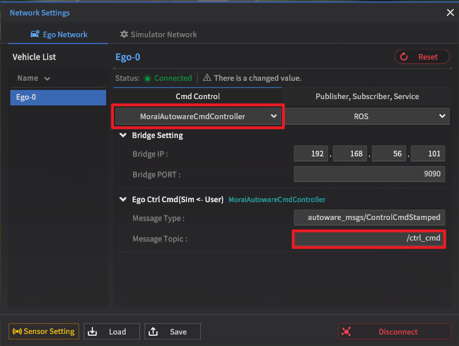Screen dimensions: 459x346
Task: Click the Load button
Action: (x=112, y=332)
